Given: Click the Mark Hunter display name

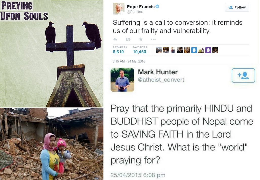Looking at the screenshot, I should point(158,72).
